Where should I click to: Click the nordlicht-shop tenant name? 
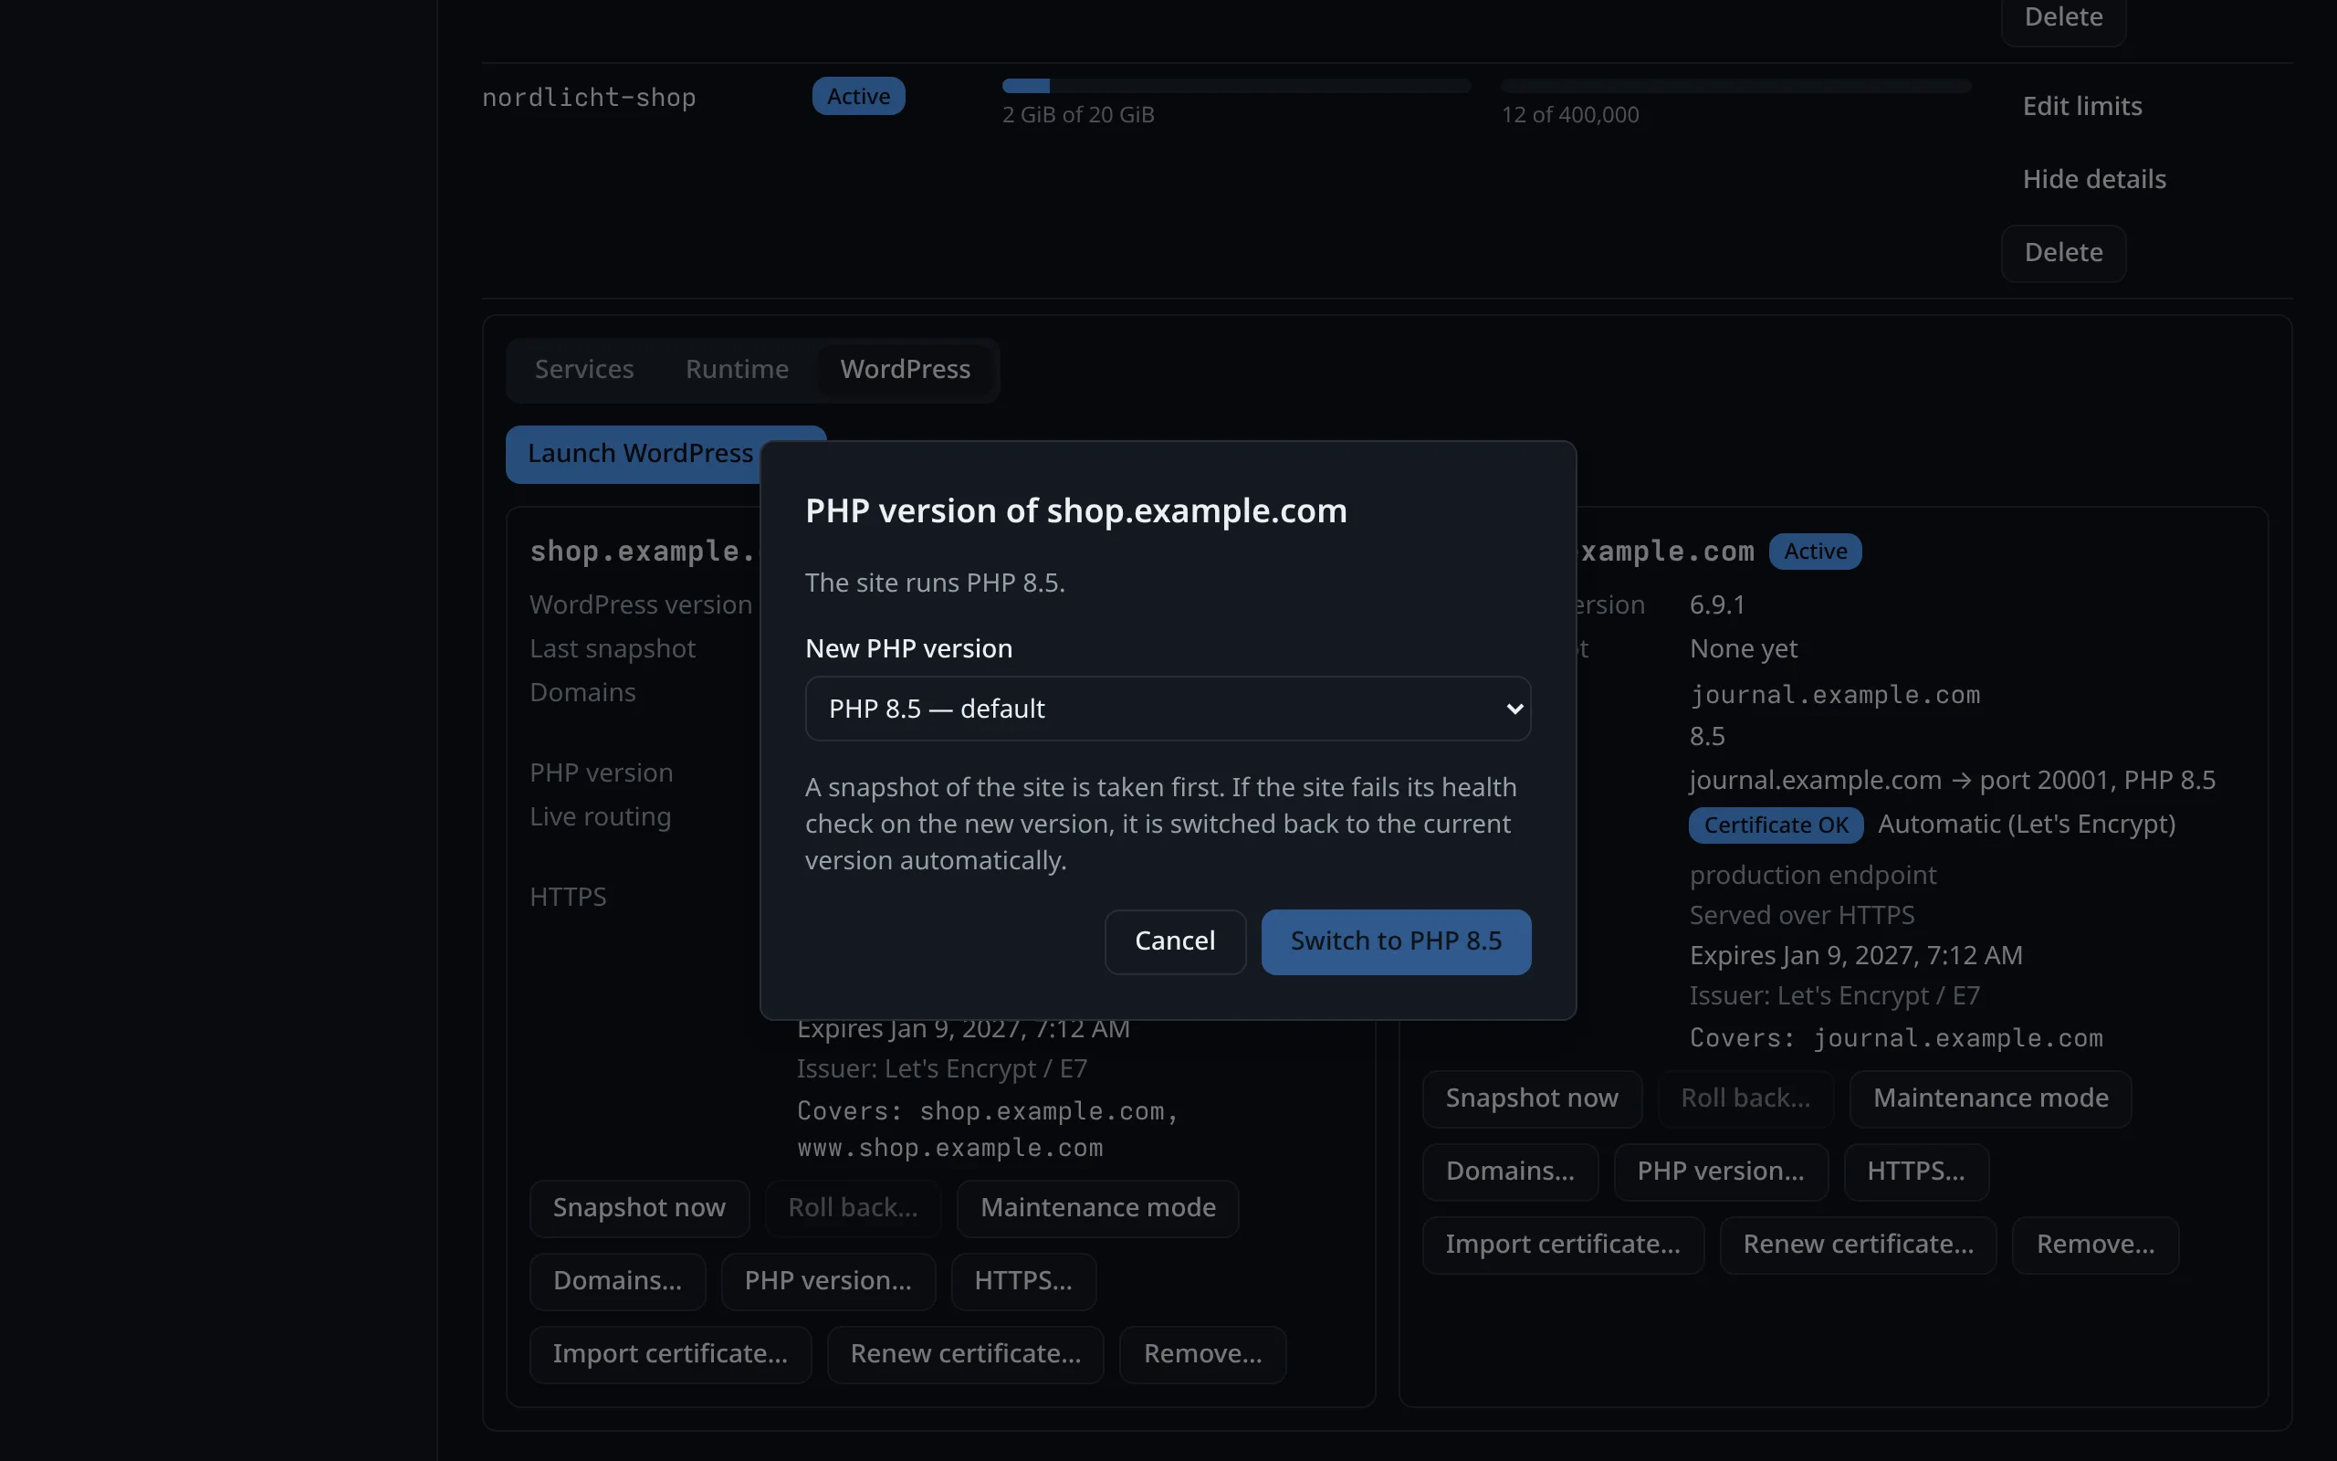point(589,98)
